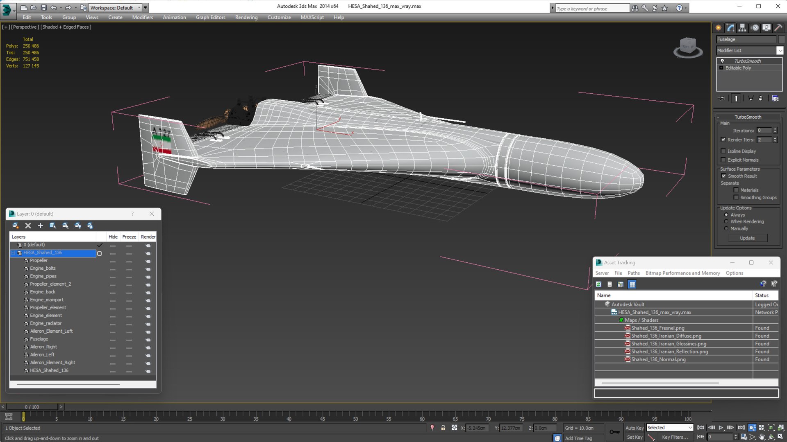The width and height of the screenshot is (787, 442).
Task: Toggle Show End Result in modifier stack
Action: click(736, 98)
